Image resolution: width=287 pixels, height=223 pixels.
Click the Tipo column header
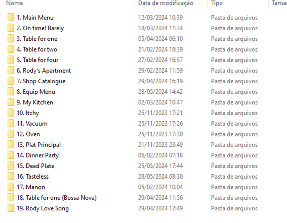tap(217, 3)
